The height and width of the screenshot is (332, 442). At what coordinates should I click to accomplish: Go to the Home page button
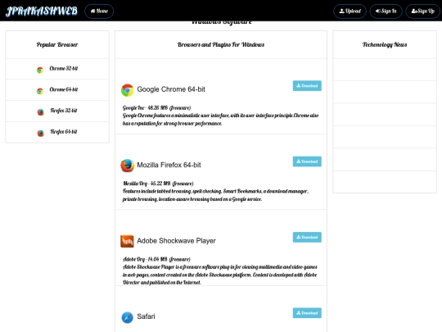point(99,11)
